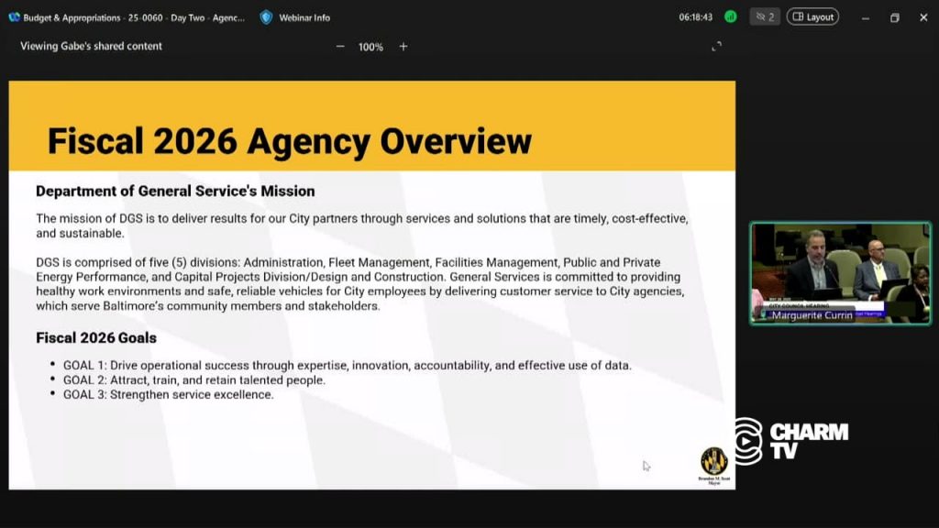The image size is (939, 528).
Task: Click the 06:18:43 meeting timer
Action: (695, 17)
